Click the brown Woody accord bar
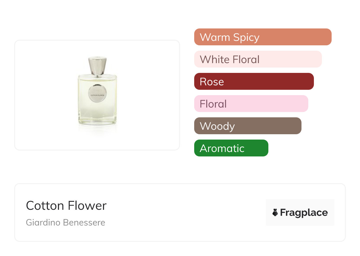 coord(247,126)
